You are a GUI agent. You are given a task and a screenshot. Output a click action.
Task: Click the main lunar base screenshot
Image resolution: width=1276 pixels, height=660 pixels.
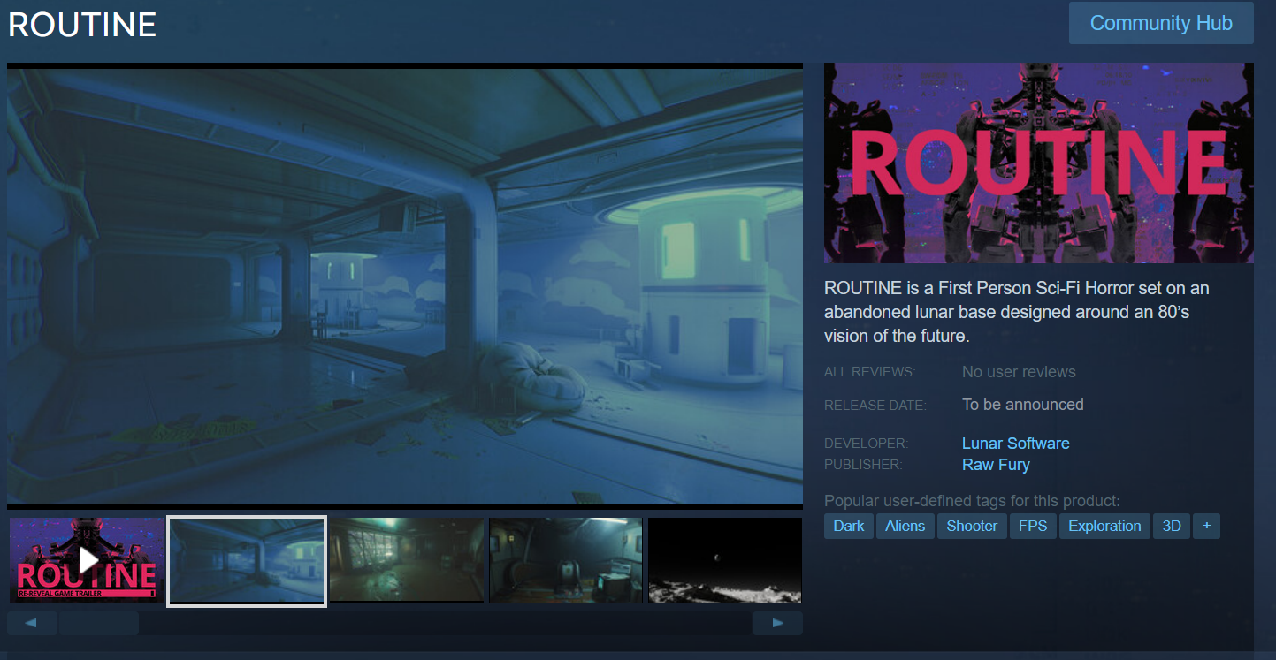point(405,286)
